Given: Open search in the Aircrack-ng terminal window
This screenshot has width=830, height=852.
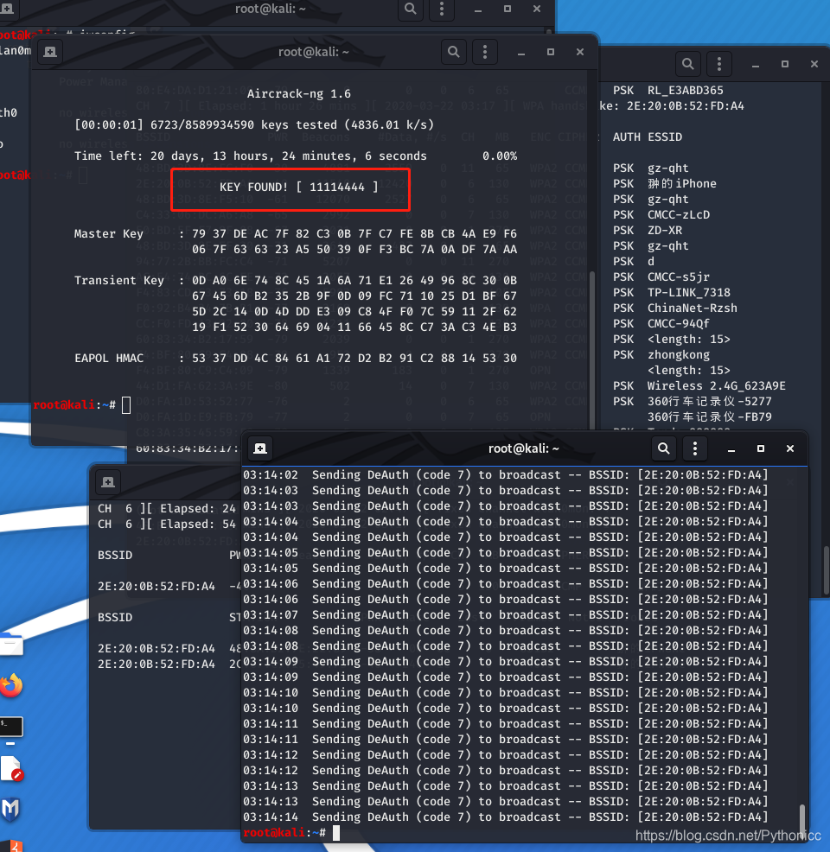Looking at the screenshot, I should click(453, 52).
